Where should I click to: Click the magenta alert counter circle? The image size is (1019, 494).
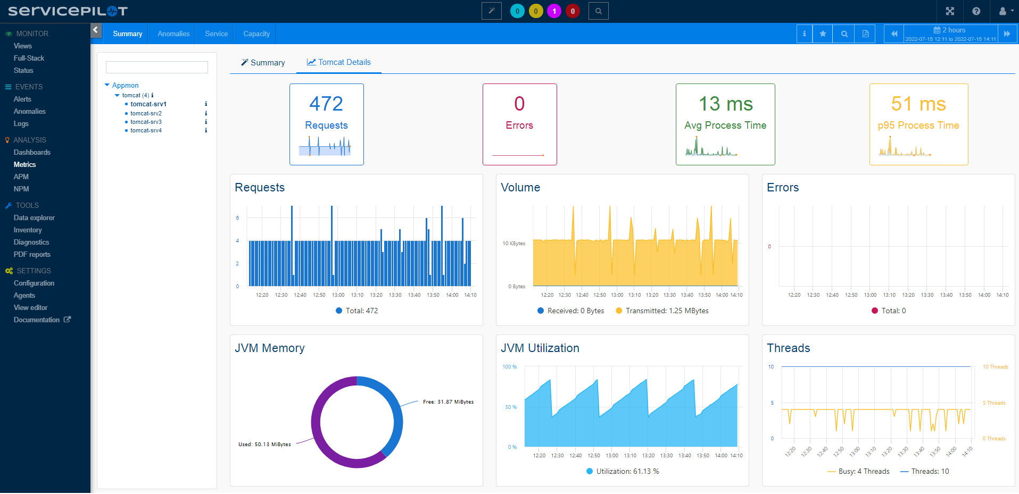coord(554,11)
